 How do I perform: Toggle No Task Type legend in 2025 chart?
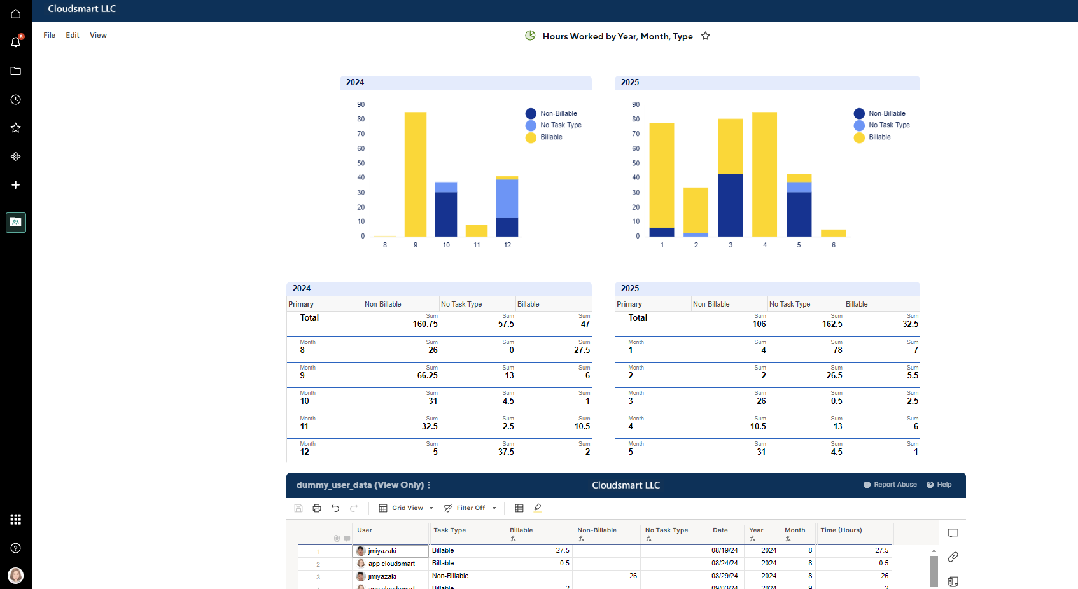(x=882, y=125)
